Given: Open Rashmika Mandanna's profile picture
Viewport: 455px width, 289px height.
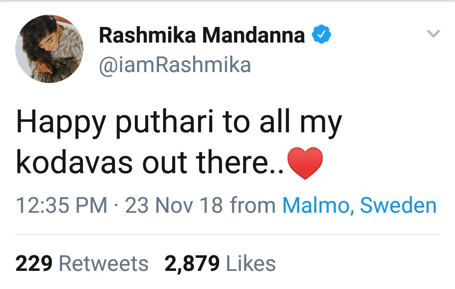Looking at the screenshot, I should click(49, 49).
